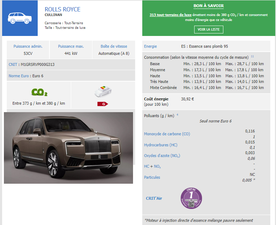Click Monoxyde de carbone (CO) link
The image size is (276, 225).
pos(167,134)
